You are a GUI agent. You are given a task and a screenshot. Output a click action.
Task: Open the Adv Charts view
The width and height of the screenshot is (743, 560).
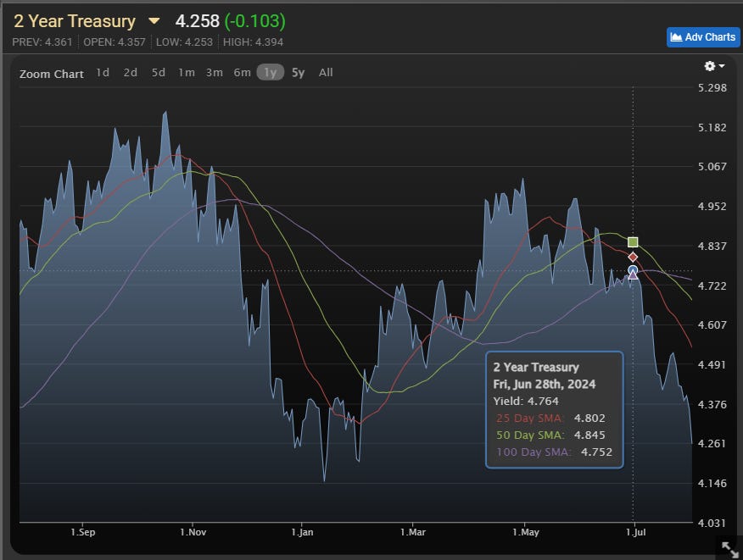[703, 37]
